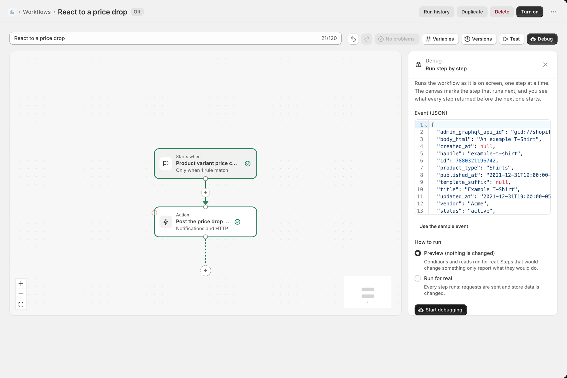Go to Workflows breadcrumb
This screenshot has width=567, height=378.
(x=37, y=12)
